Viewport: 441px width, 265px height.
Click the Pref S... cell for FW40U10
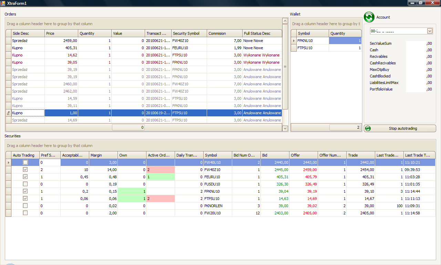pos(50,162)
